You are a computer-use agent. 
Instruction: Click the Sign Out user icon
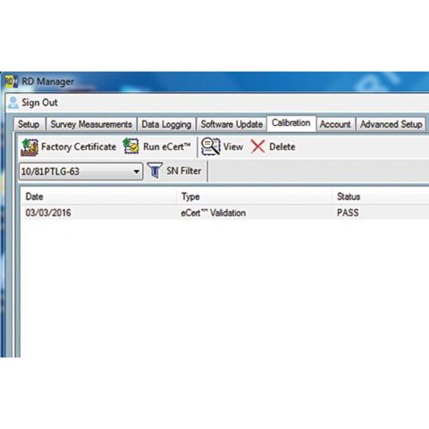(13, 103)
